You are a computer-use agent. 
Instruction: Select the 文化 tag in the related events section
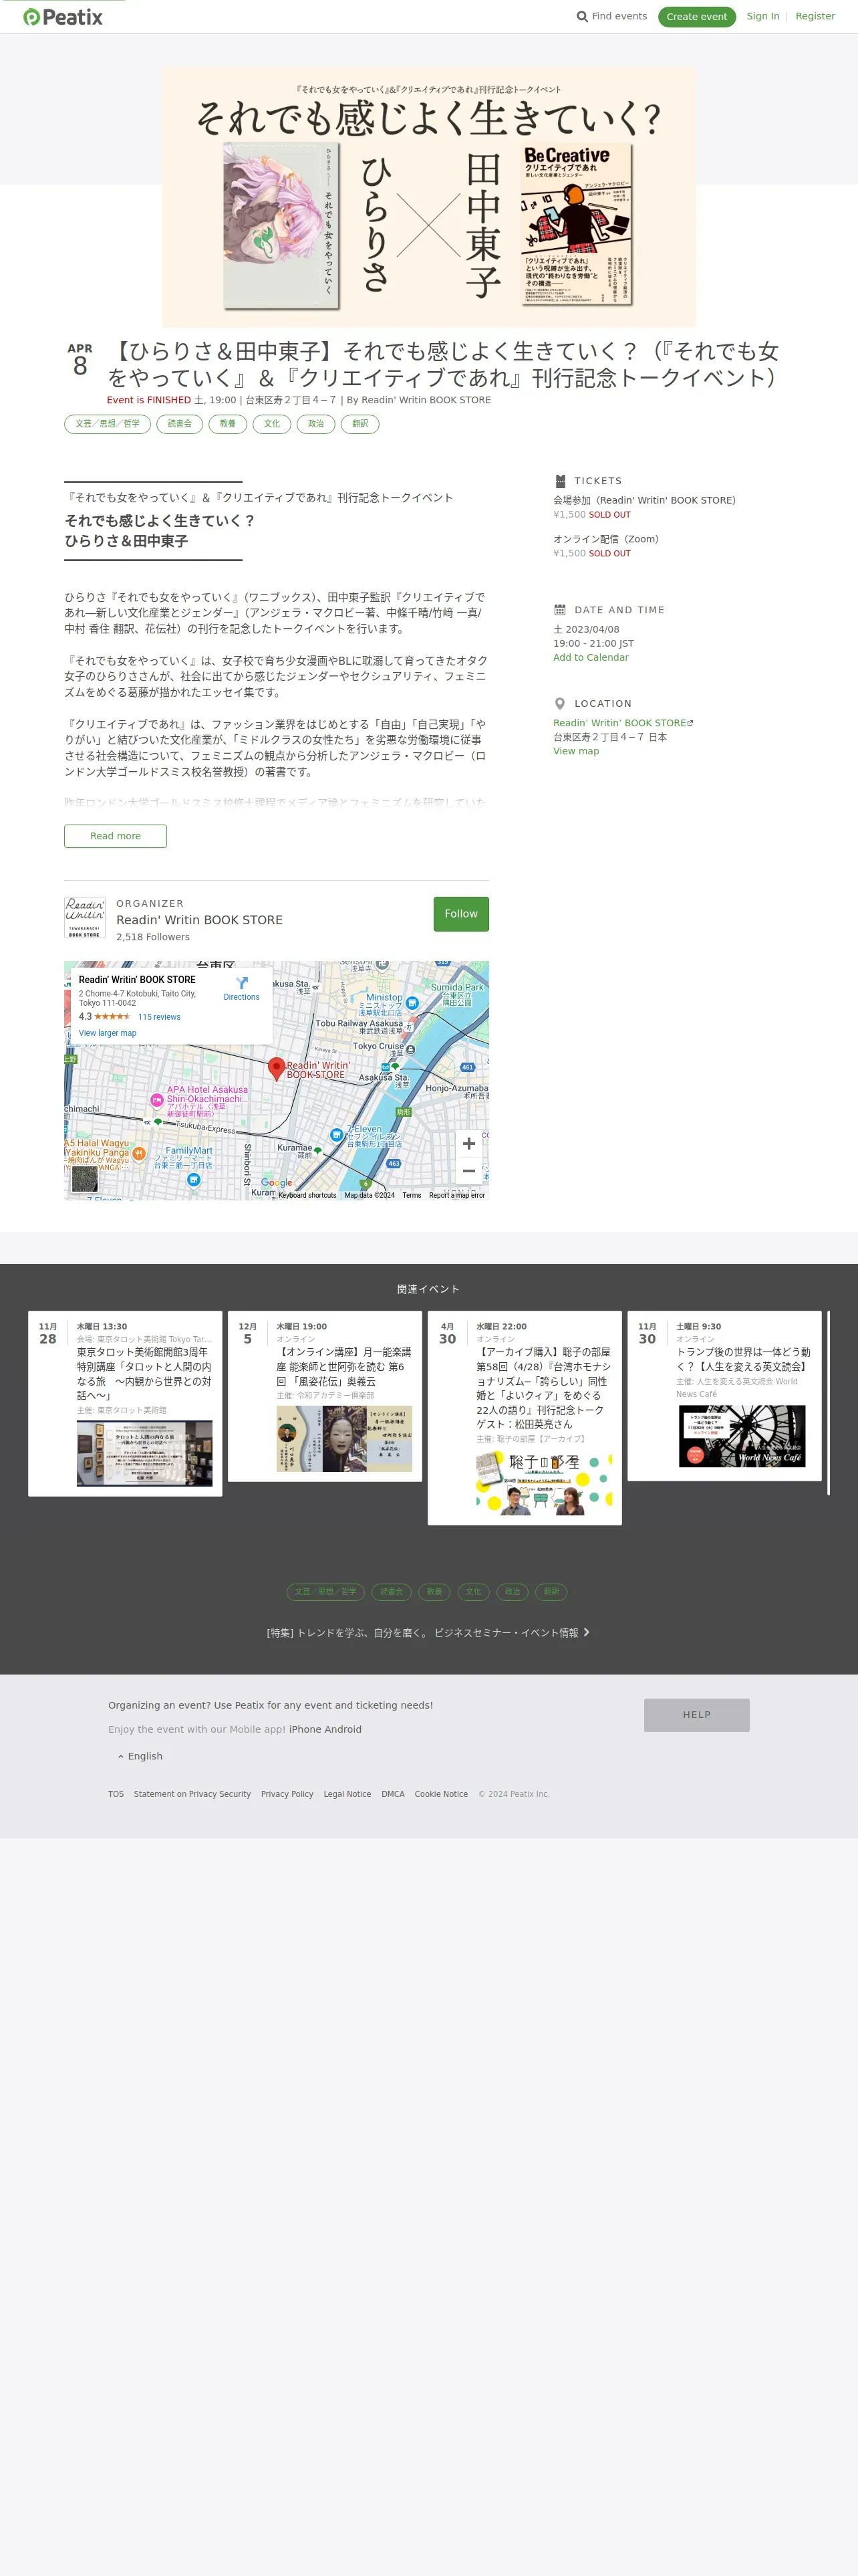click(474, 1592)
